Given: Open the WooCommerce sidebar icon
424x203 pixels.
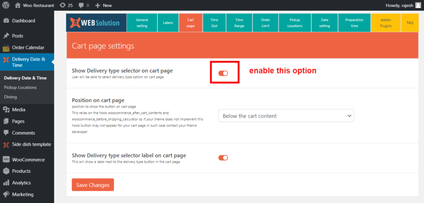Looking at the screenshot, I should click(6, 159).
